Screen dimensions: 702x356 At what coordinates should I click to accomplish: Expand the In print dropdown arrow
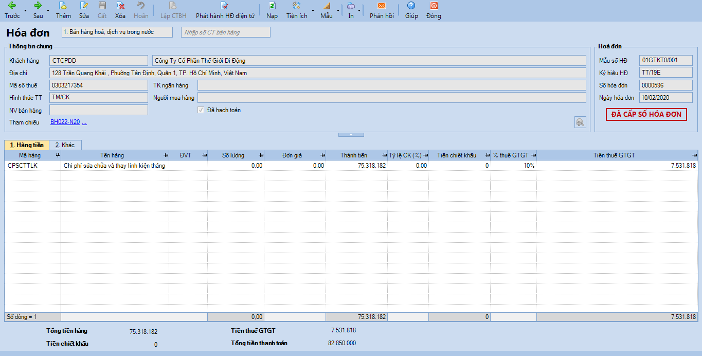(359, 10)
